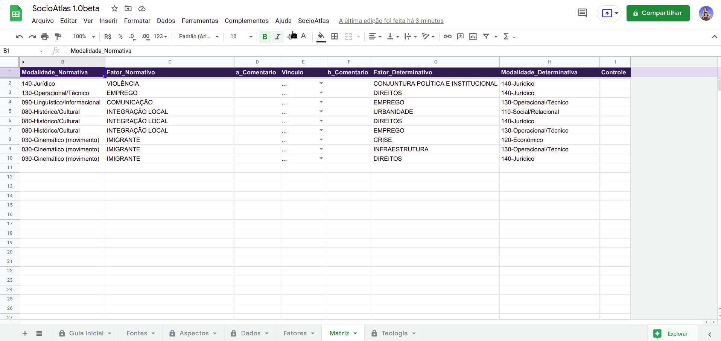
Task: Open the borders tool
Action: [x=335, y=36]
